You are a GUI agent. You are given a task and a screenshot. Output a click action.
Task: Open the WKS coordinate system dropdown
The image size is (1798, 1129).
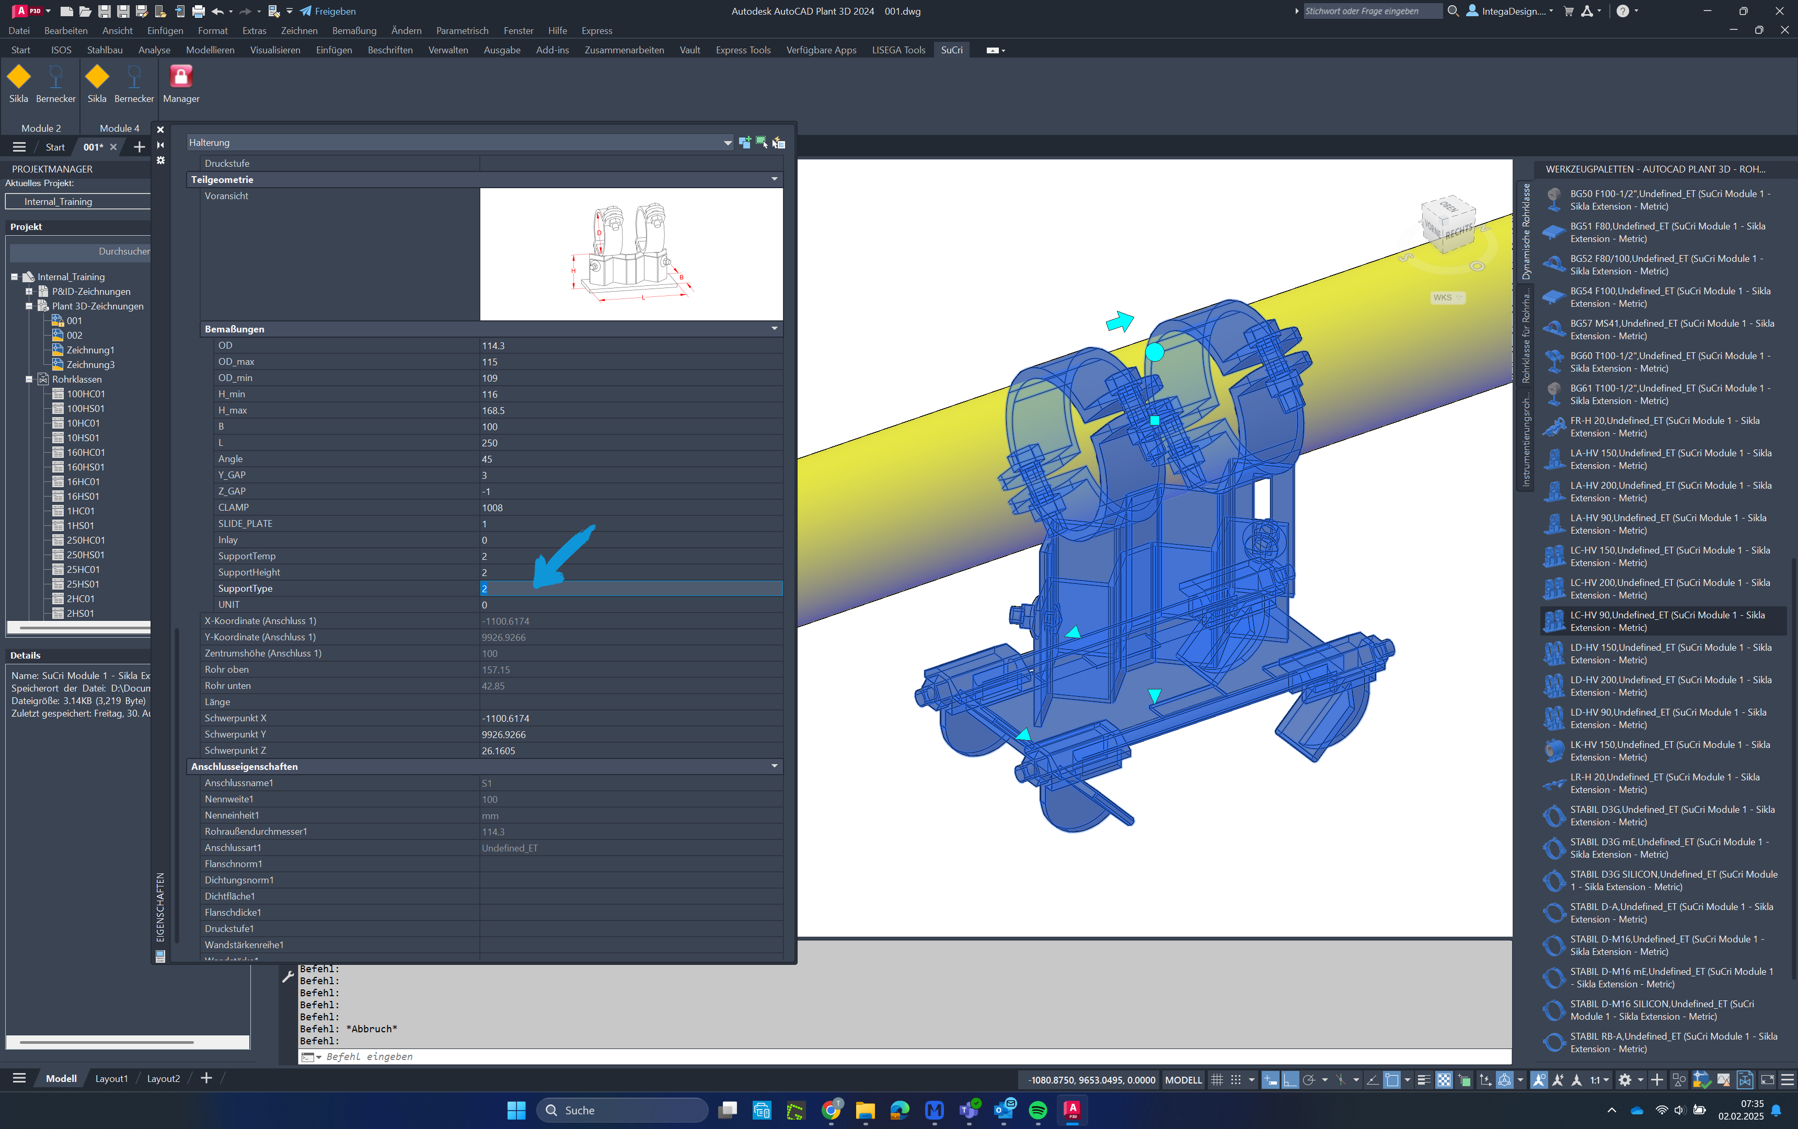(1448, 297)
